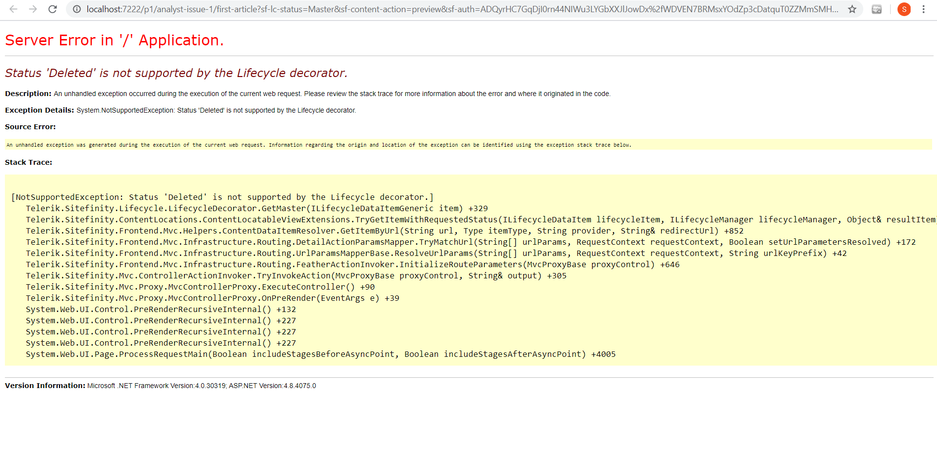Image resolution: width=937 pixels, height=468 pixels.
Task: Click the PreRenderRecursiveInternal() +132 line
Action: 161,309
